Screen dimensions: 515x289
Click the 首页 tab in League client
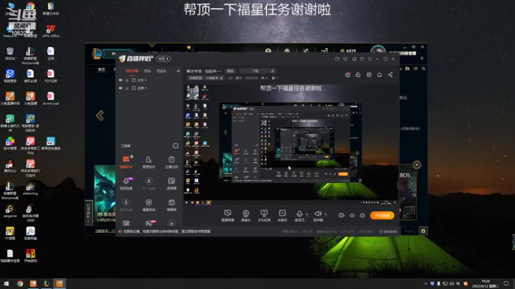tap(102, 69)
